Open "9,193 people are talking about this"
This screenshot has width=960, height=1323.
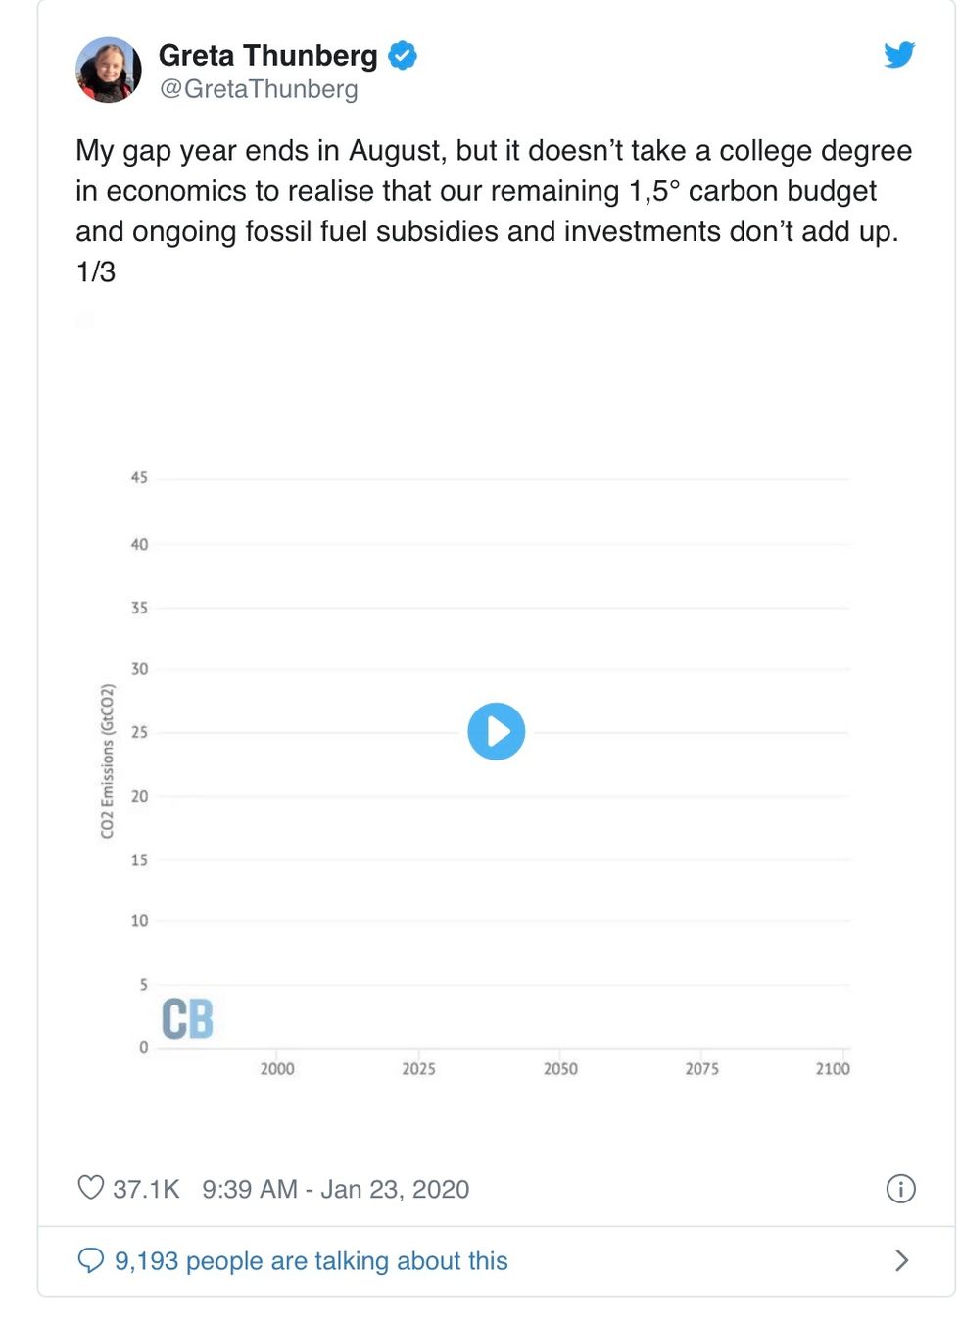[312, 1261]
